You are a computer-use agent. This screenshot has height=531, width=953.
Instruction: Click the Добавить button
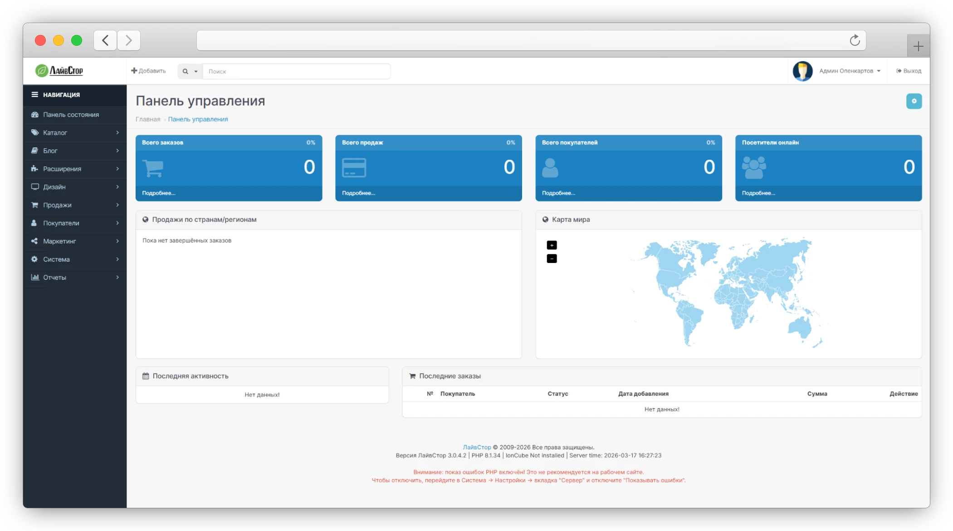click(x=148, y=71)
